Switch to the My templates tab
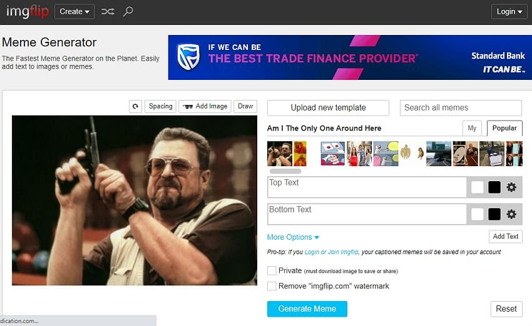Screen dimensions: 532x326 point(472,128)
